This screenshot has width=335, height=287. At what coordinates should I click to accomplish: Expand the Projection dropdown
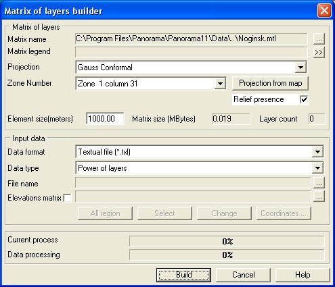[x=300, y=68]
